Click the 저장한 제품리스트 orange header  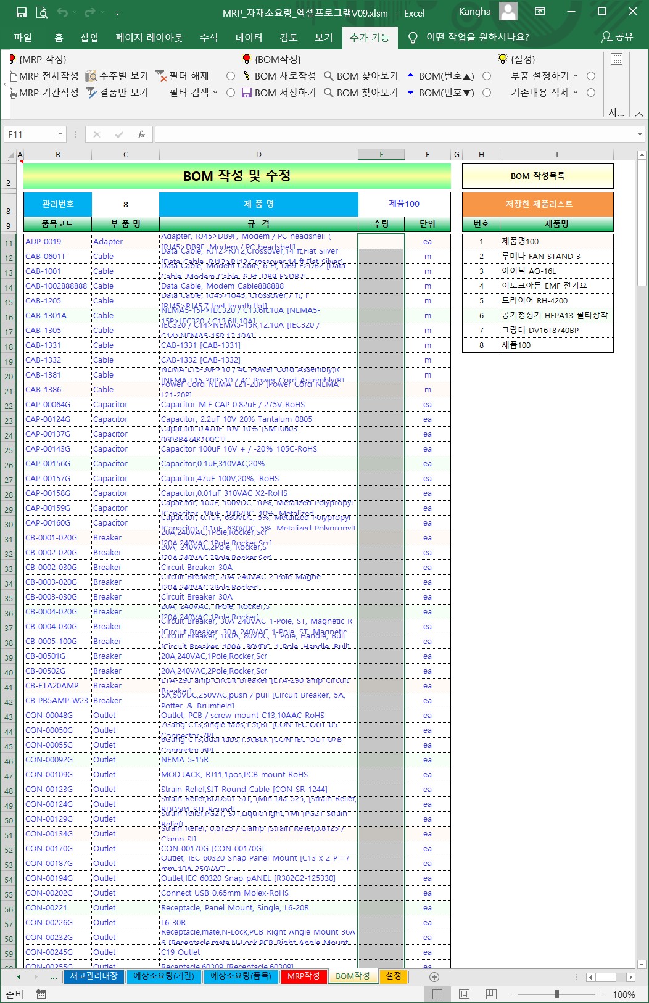tap(538, 204)
